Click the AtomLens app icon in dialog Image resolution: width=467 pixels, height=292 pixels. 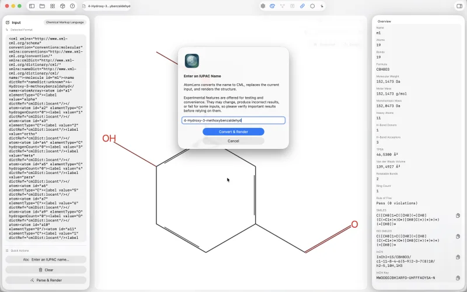(192, 61)
